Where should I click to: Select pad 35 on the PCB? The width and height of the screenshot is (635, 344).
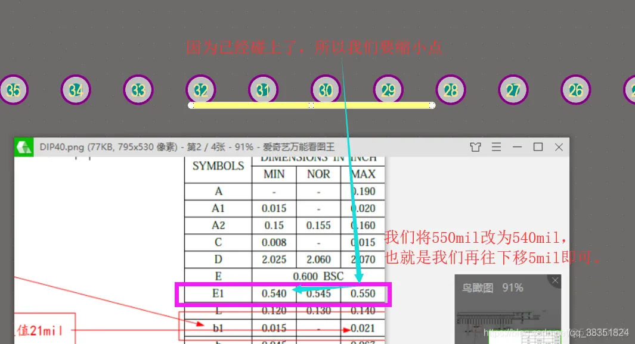click(x=13, y=90)
